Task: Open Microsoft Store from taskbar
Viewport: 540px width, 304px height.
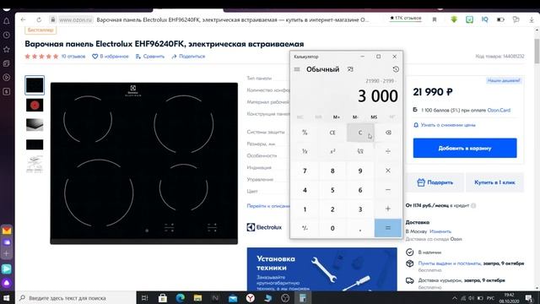Action: click(163, 298)
